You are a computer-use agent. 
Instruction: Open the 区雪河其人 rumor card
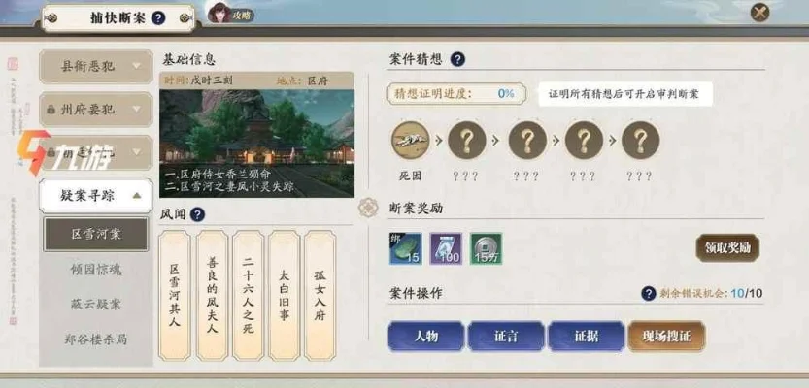point(175,295)
